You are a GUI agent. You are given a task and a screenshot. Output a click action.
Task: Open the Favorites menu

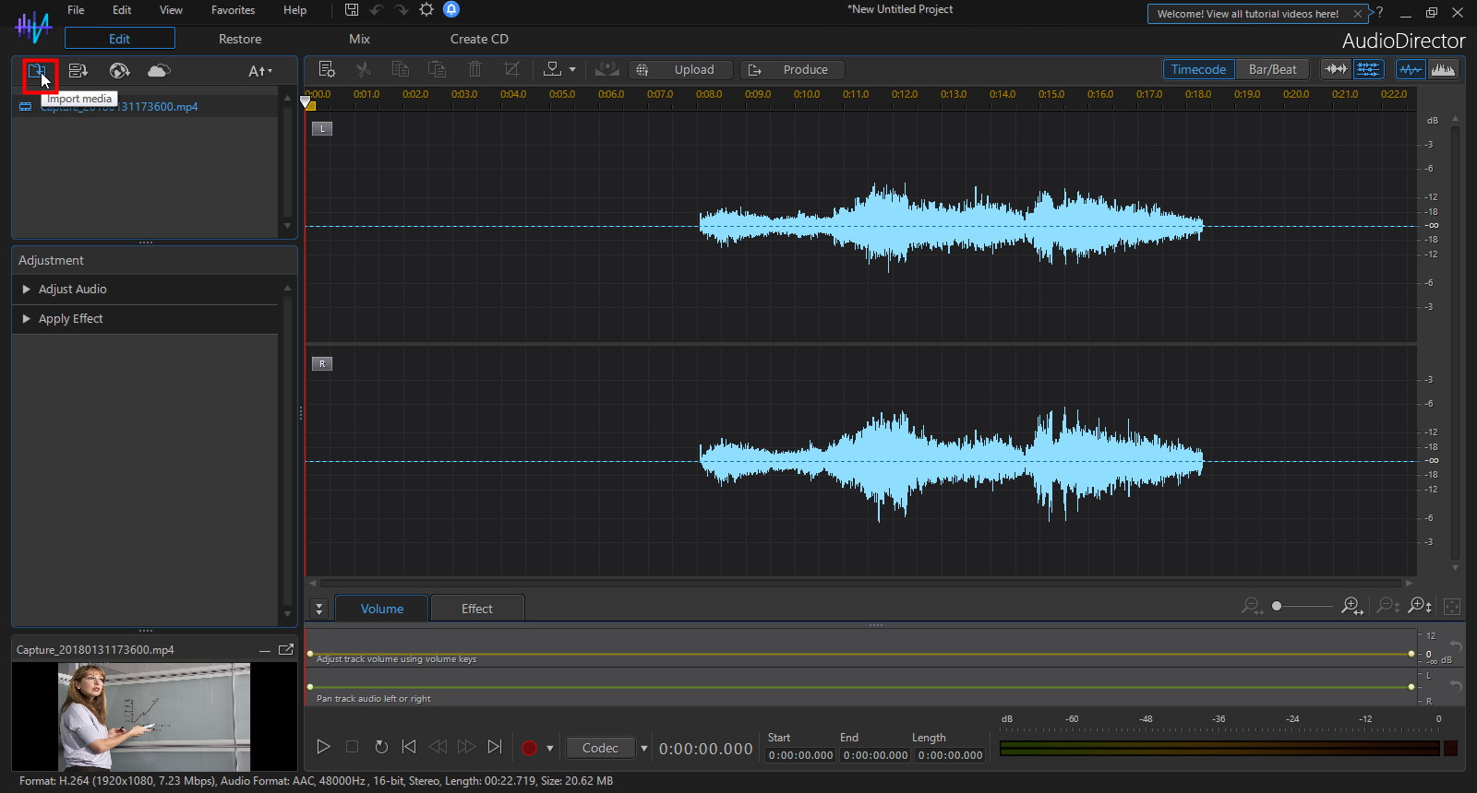pyautogui.click(x=233, y=10)
